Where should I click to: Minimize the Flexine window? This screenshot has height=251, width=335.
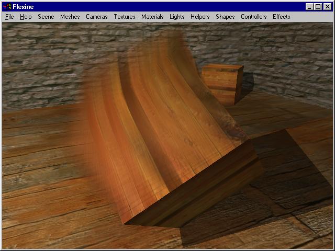(x=309, y=7)
